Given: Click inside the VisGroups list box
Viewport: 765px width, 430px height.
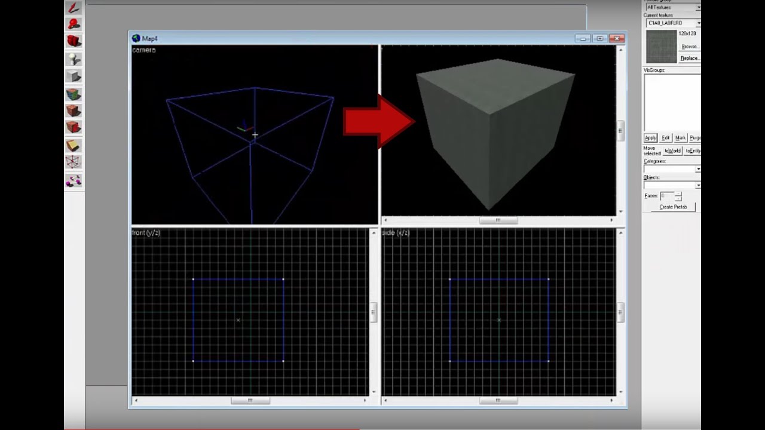Looking at the screenshot, I should pos(672,103).
